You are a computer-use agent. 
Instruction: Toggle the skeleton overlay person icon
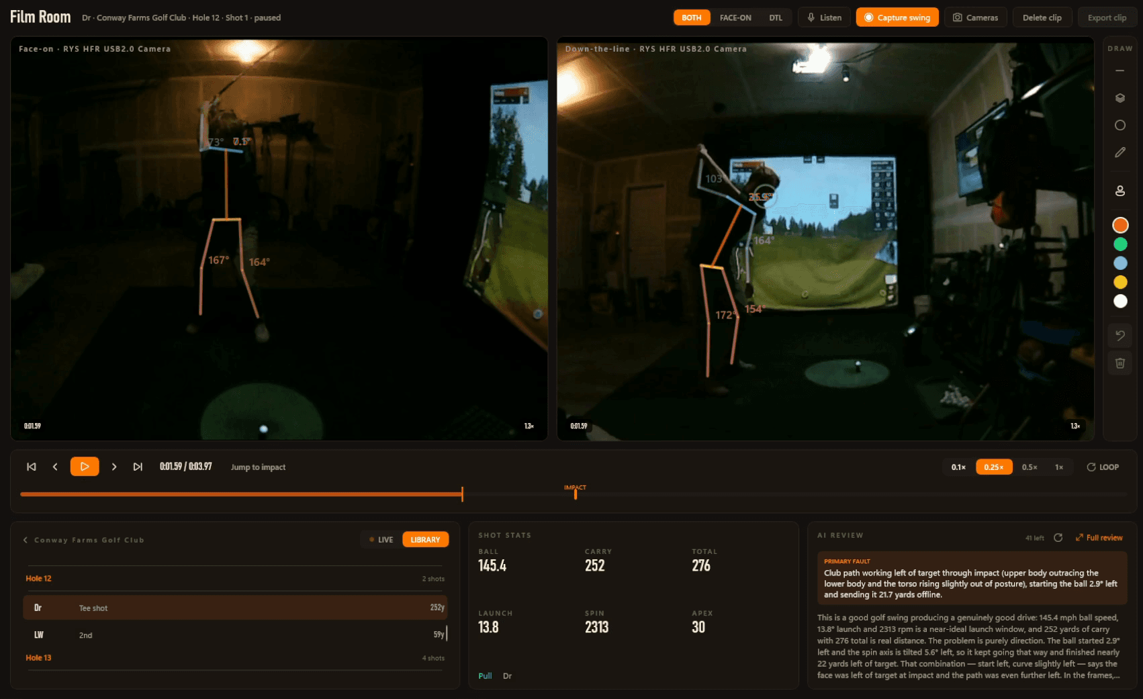[1119, 191]
